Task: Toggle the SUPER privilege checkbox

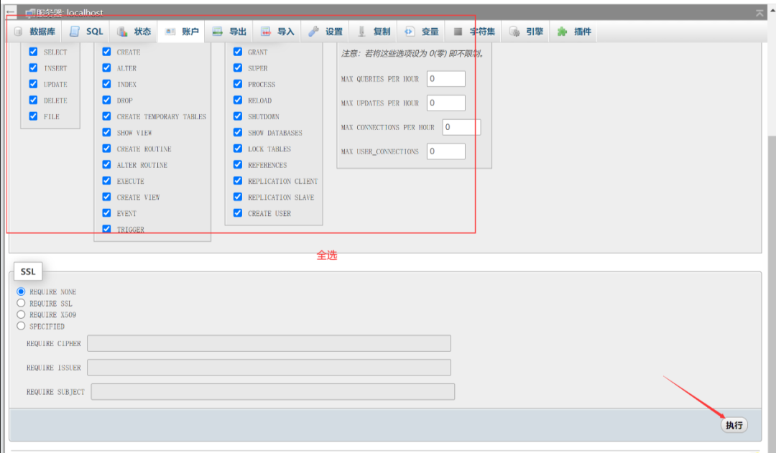Action: pyautogui.click(x=238, y=67)
